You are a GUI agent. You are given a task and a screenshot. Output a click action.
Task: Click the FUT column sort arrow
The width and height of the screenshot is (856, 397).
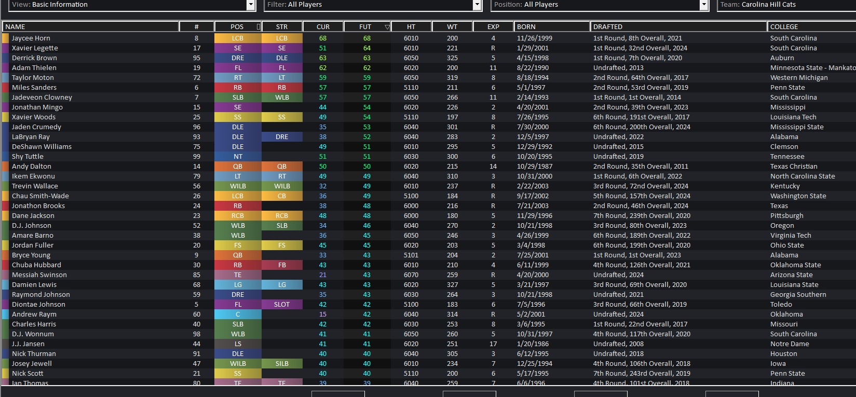point(387,27)
